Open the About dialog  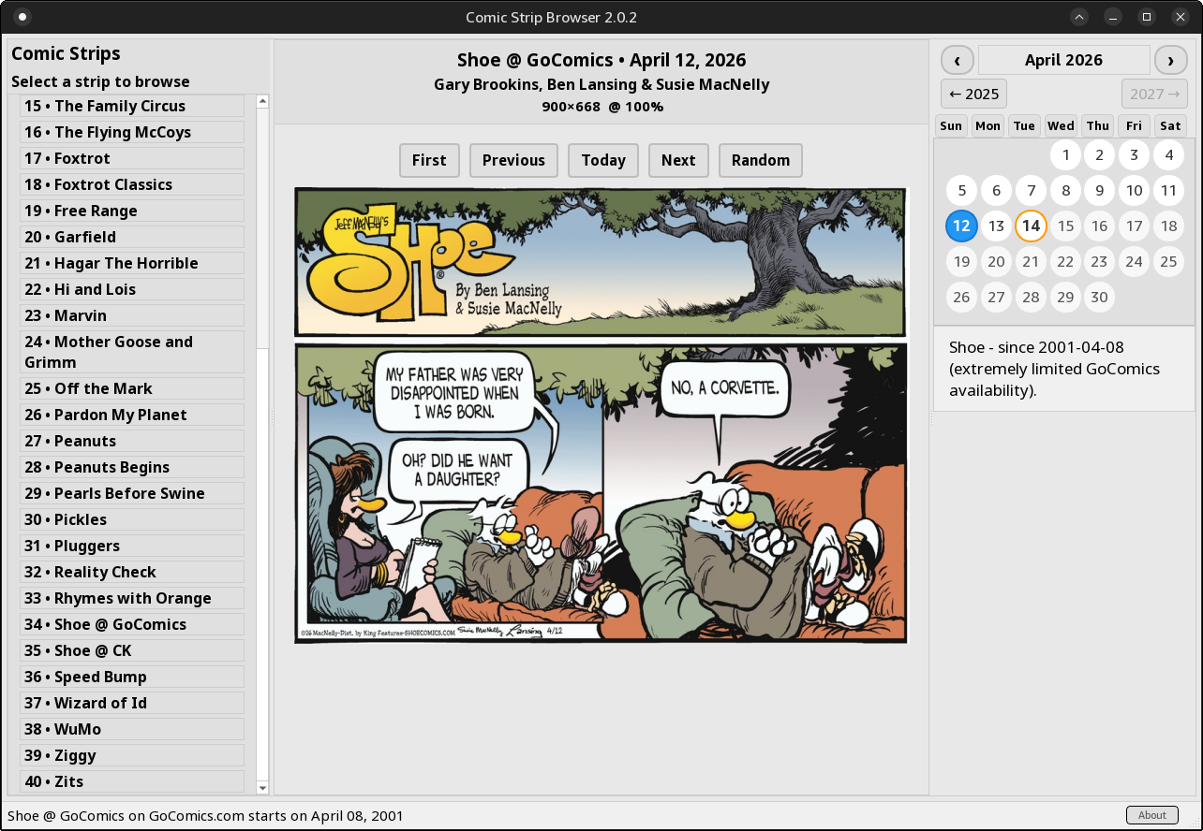pos(1152,815)
